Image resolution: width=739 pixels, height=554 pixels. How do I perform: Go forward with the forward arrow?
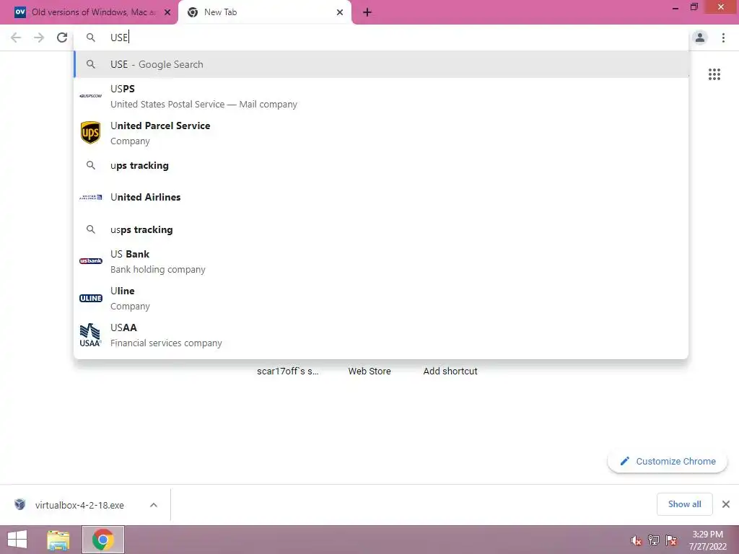39,38
